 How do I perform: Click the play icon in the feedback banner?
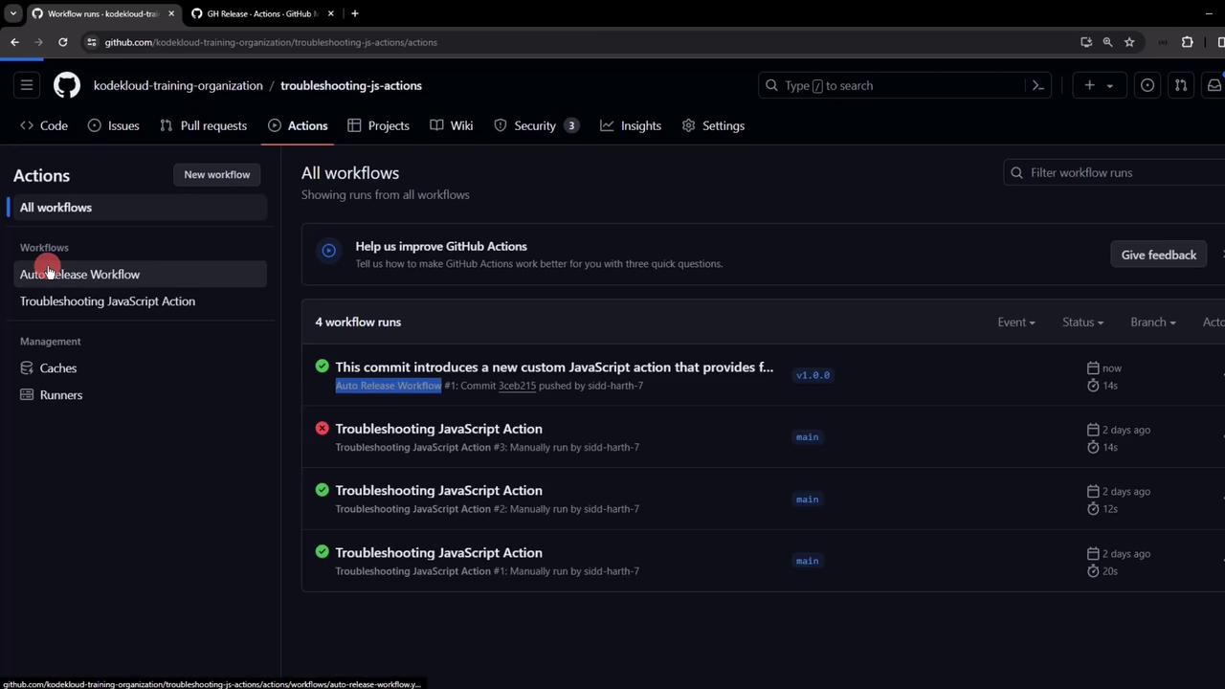(328, 251)
